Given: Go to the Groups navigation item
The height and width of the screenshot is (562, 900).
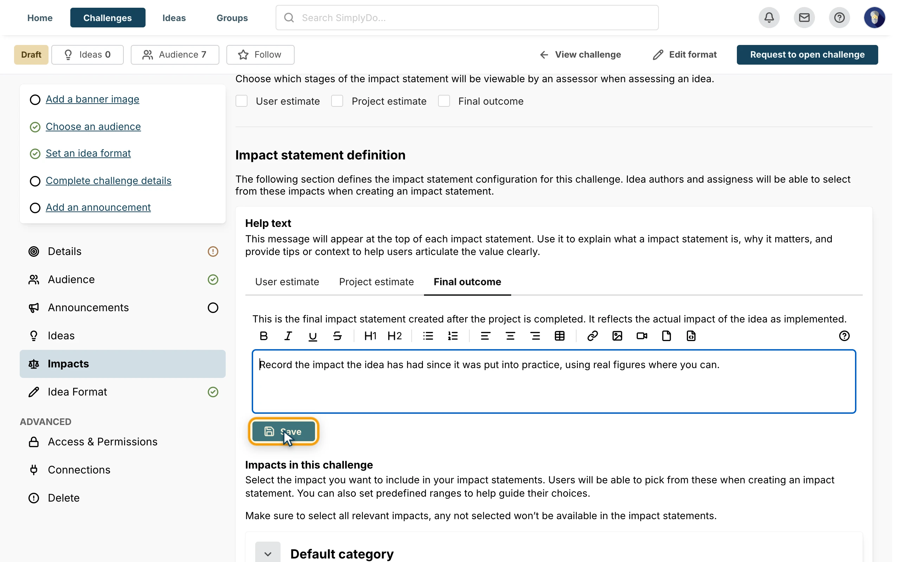Looking at the screenshot, I should click(x=232, y=18).
